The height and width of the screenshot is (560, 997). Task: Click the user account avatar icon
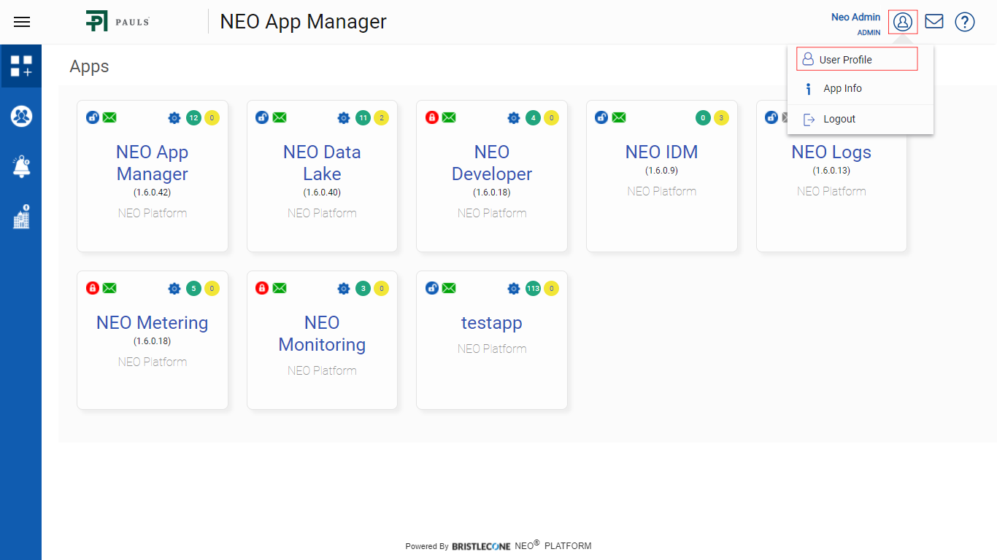coord(903,22)
